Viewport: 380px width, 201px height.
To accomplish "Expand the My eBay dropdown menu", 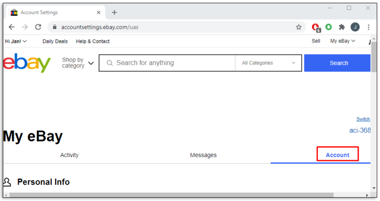I will pyautogui.click(x=343, y=41).
